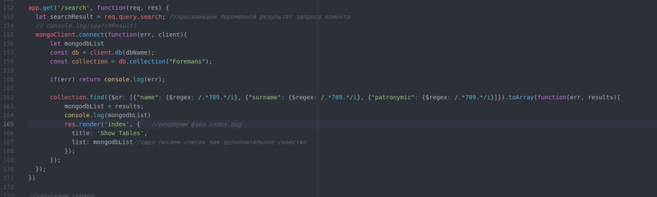Click the highlighted line number 165
The height and width of the screenshot is (197, 657).
pos(8,124)
